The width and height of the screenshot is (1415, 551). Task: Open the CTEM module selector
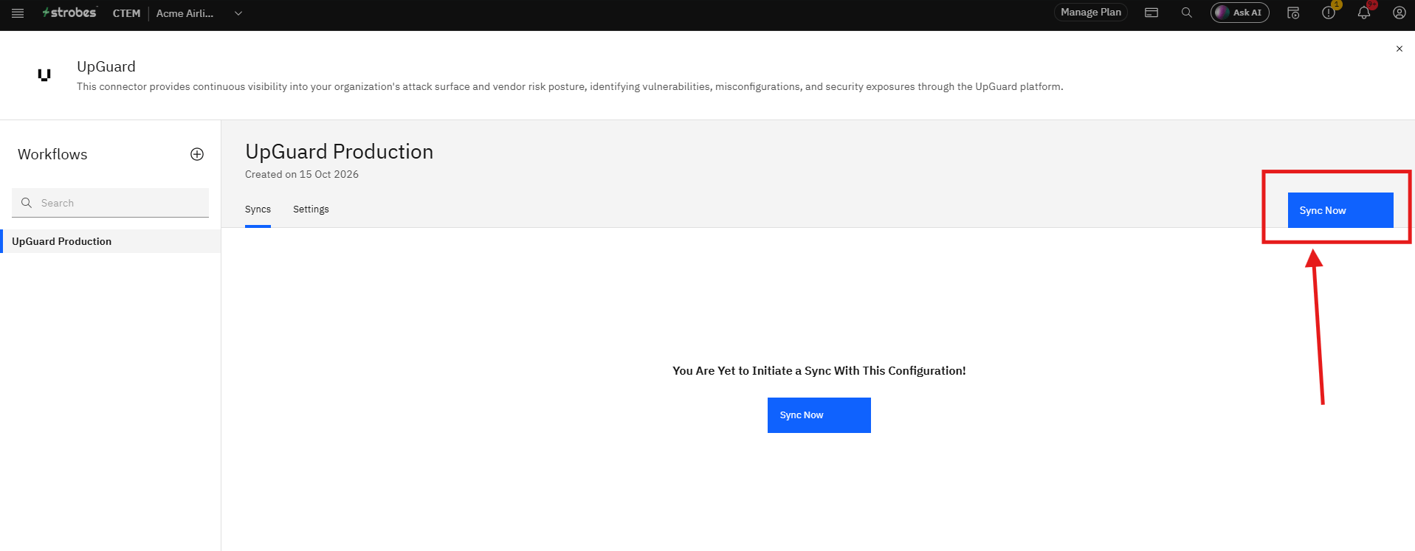click(x=126, y=13)
